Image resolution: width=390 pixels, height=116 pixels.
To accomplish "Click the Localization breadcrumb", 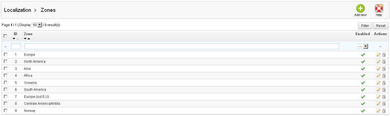I will 18,10.
